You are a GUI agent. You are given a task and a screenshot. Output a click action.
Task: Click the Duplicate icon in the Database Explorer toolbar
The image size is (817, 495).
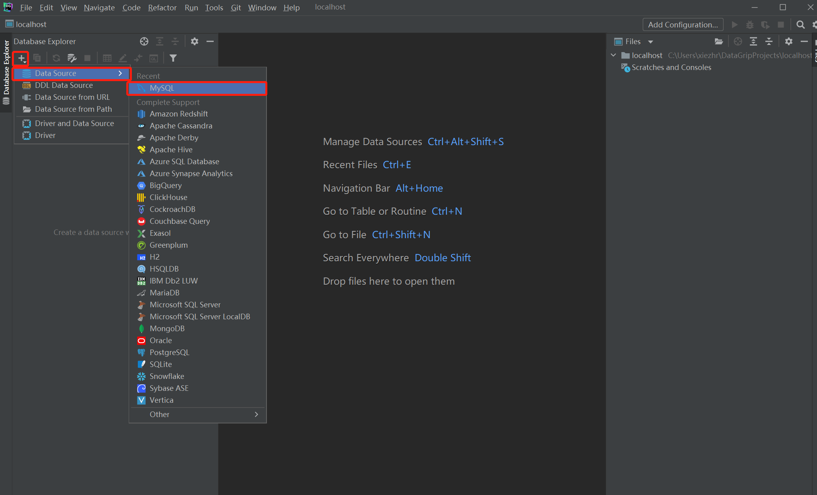coord(37,58)
